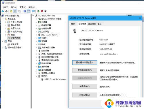Viewport: 144px width, 109px height.
Task: Click the 更新驱动程序(P) button
Action: (x=85, y=70)
